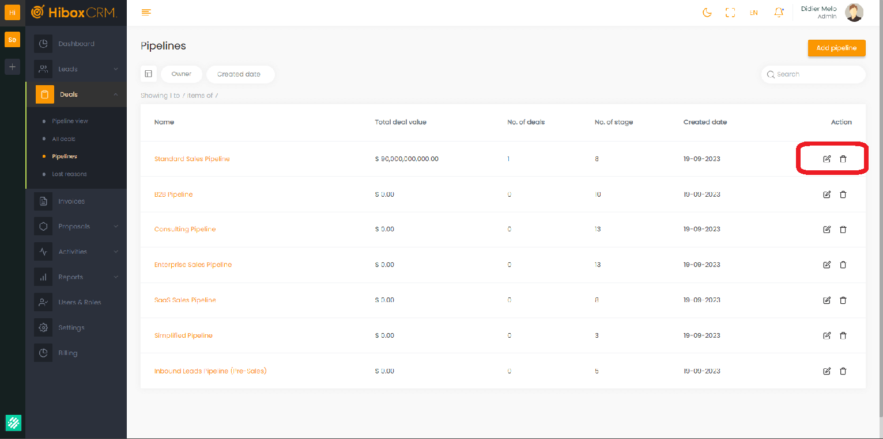Open Didier Melo profile avatar
The width and height of the screenshot is (883, 439).
coord(854,13)
